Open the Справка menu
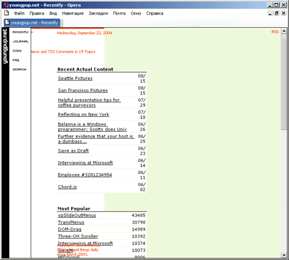Image resolution: width=289 pixels, height=260 pixels. [x=154, y=13]
